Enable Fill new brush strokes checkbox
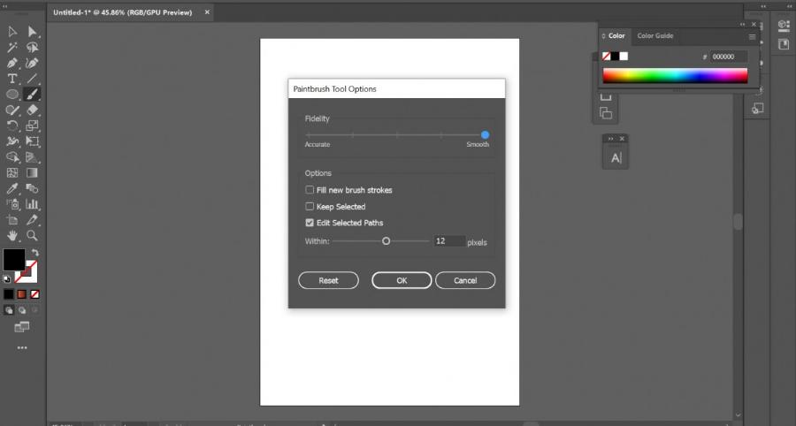This screenshot has width=796, height=426. [x=310, y=190]
